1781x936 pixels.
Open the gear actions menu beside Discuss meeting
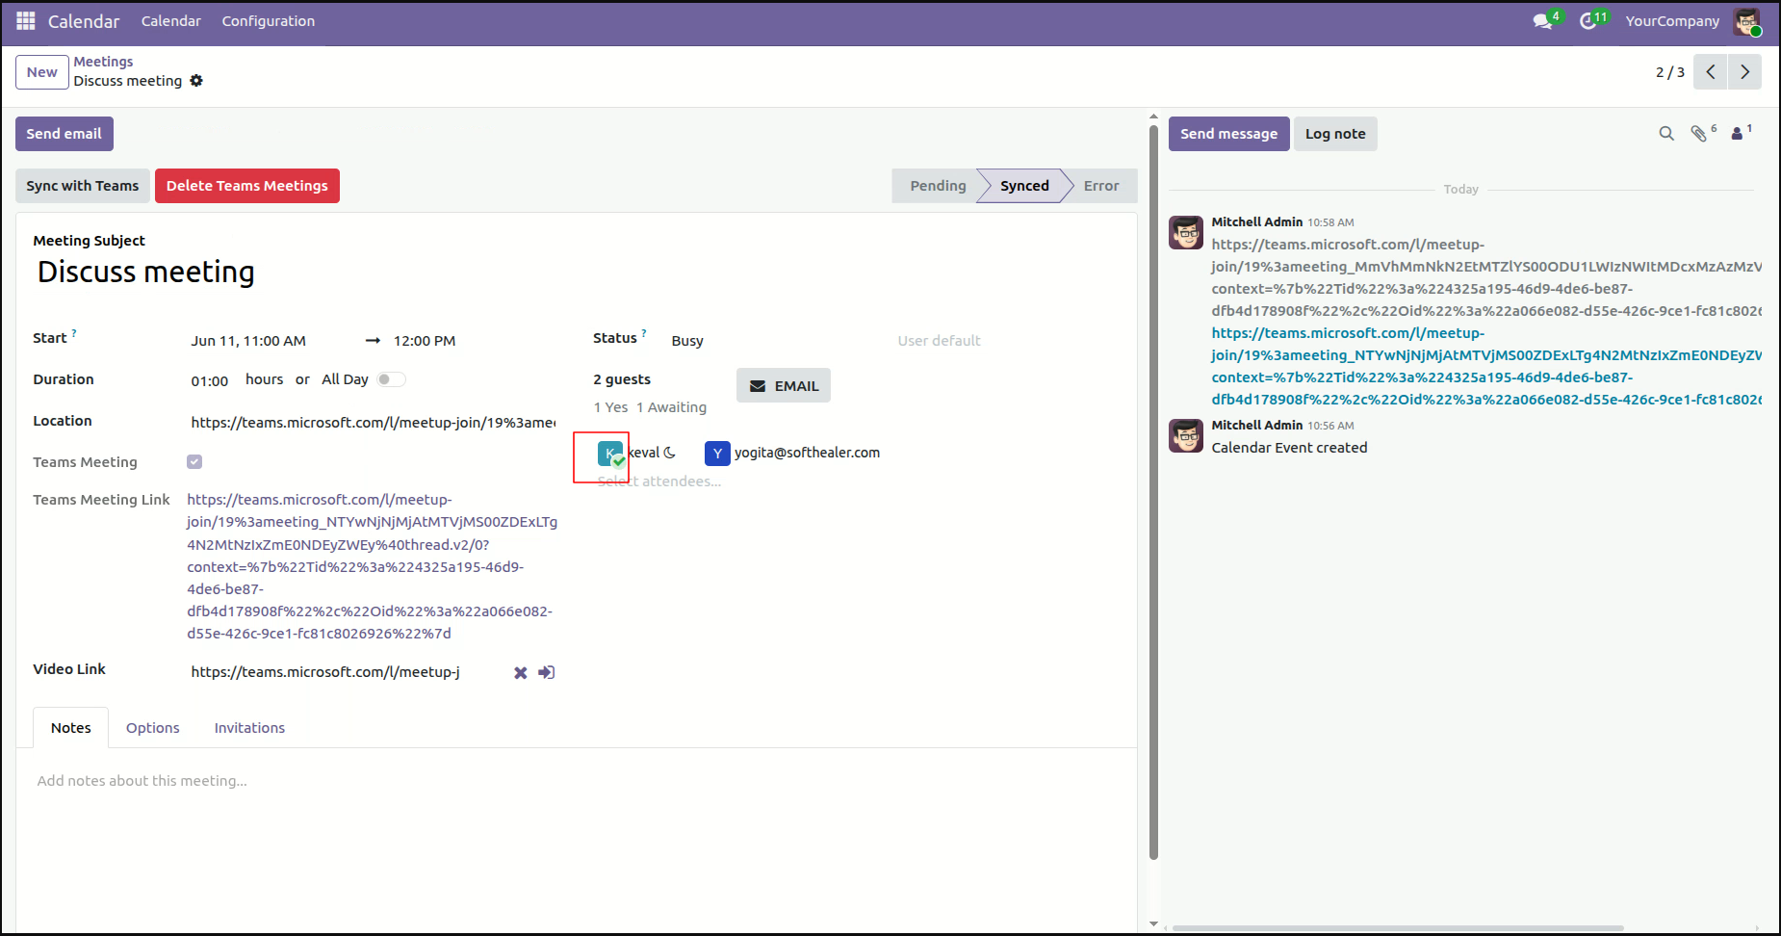click(x=196, y=81)
